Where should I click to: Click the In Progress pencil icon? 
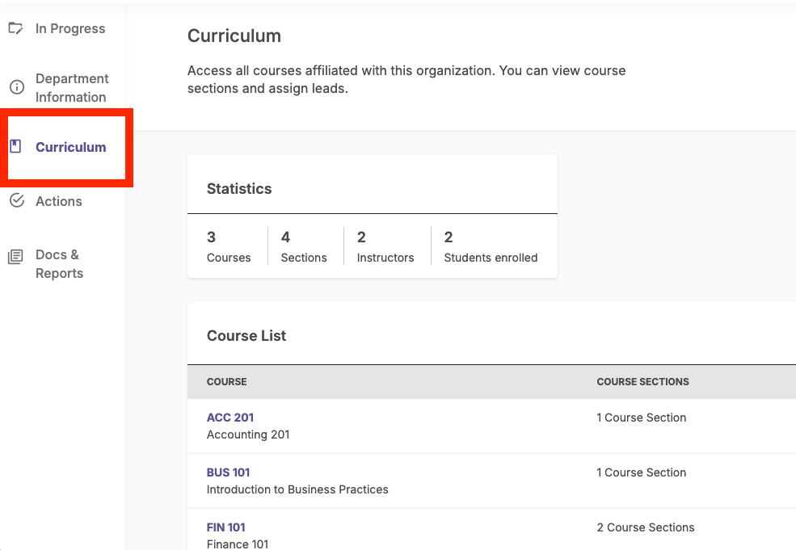point(15,28)
